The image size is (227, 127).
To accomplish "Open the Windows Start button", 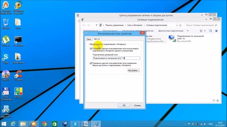I will (4, 124).
